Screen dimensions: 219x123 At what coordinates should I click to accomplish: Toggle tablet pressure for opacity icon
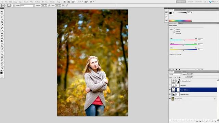tap(49, 5)
